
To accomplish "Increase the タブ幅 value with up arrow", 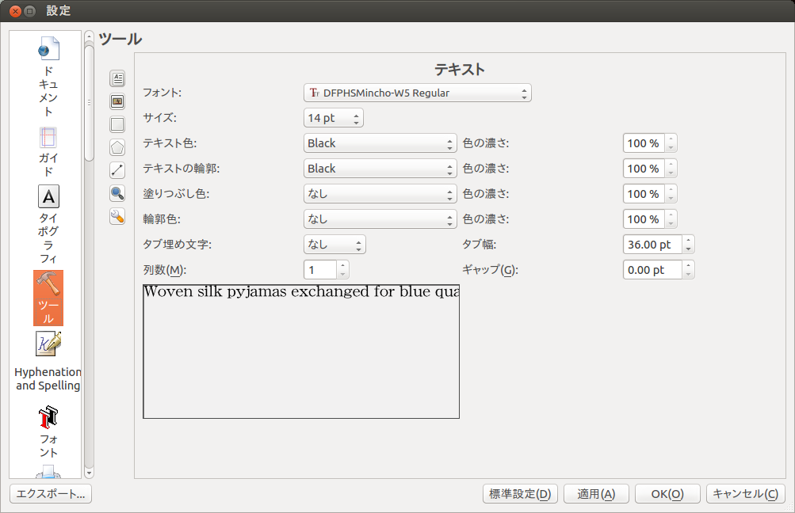I will [x=688, y=241].
